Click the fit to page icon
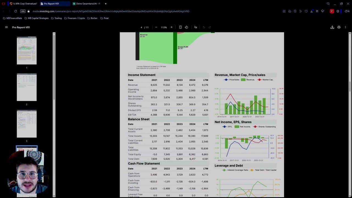Viewport: 352px width, 198px height. tap(180, 27)
